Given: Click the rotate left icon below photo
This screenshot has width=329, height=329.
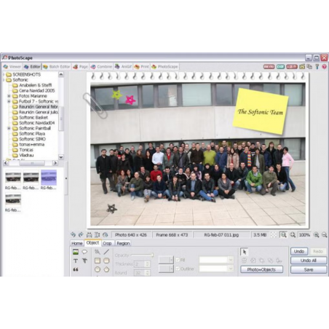Looking at the screenshot, I should coord(73,234).
